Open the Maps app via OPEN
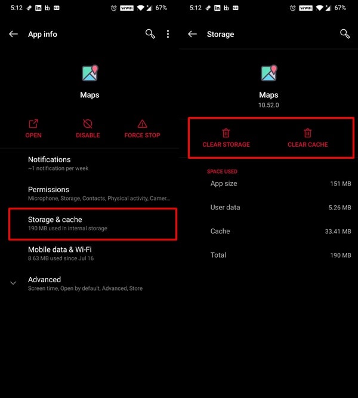This screenshot has height=398, width=358. point(33,129)
